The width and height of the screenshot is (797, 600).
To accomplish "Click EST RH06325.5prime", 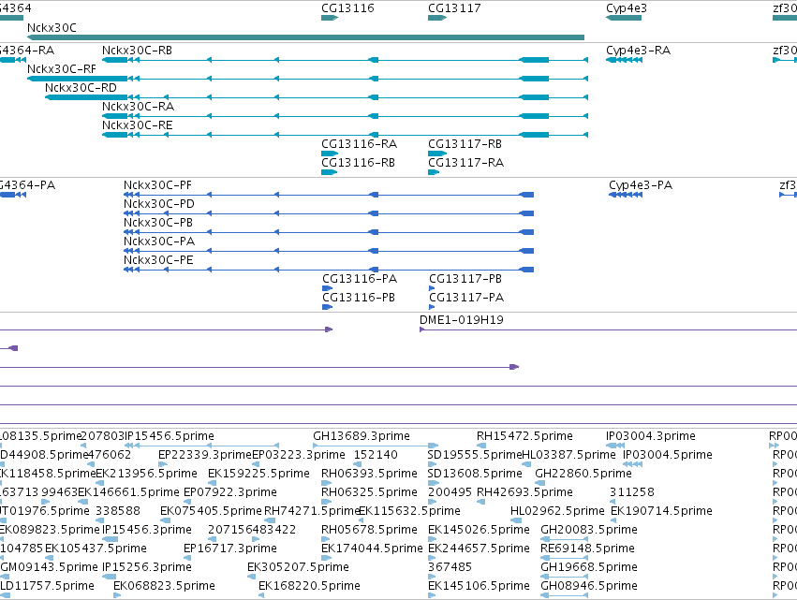I will click(x=370, y=492).
